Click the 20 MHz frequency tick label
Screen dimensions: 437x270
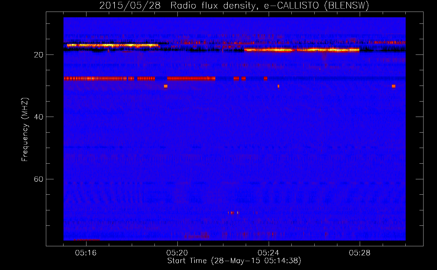pos(38,55)
